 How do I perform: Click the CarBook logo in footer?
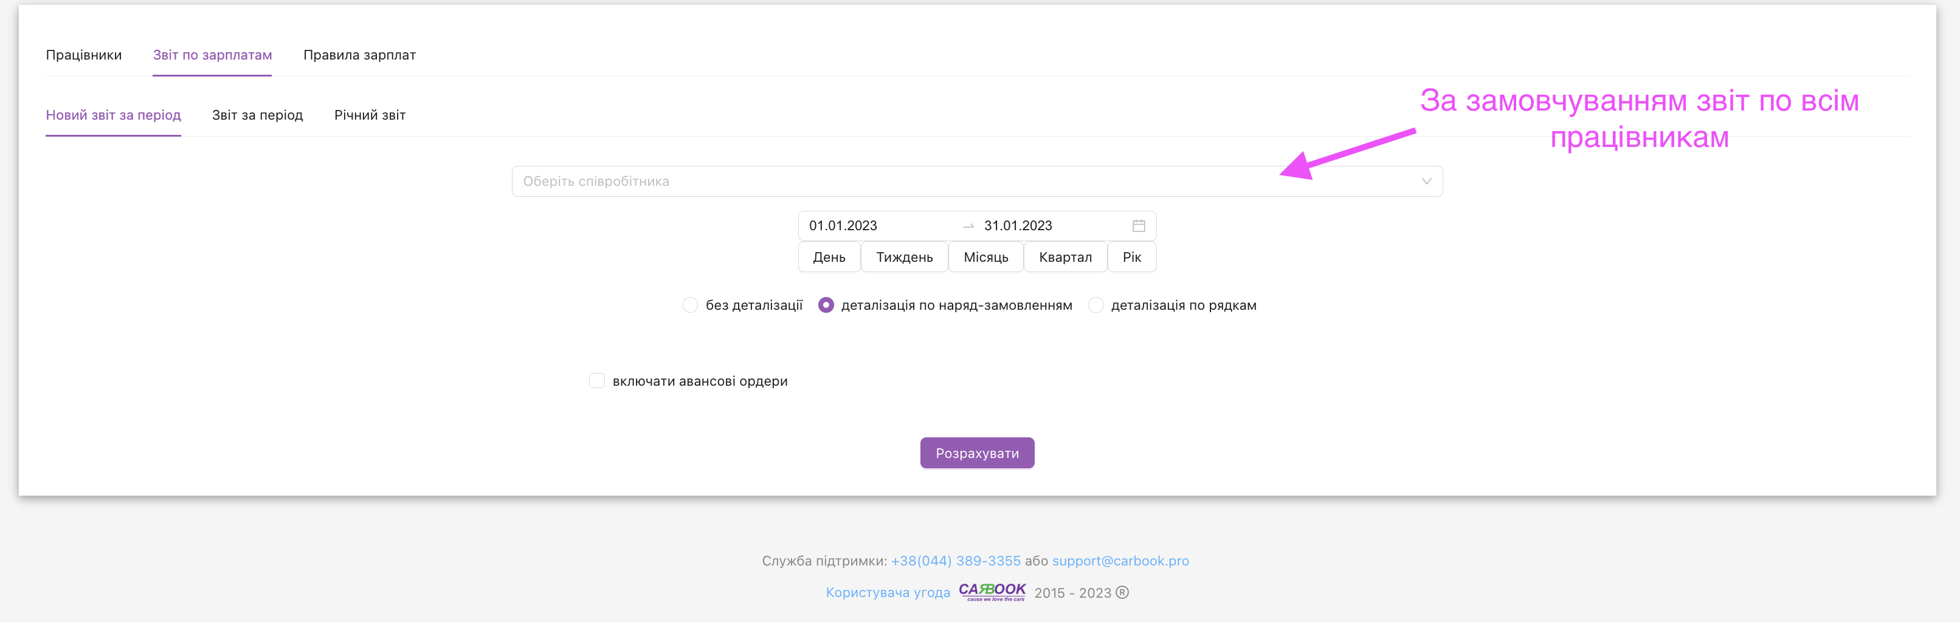pos(992,592)
